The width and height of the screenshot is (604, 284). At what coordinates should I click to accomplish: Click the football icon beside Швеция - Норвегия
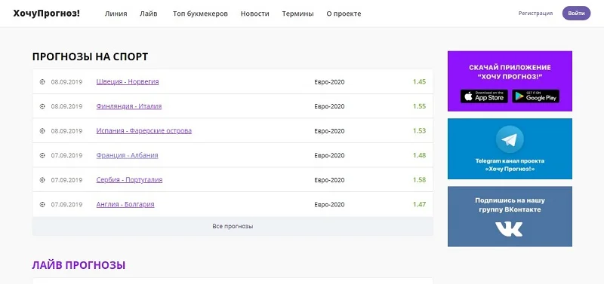coord(42,82)
